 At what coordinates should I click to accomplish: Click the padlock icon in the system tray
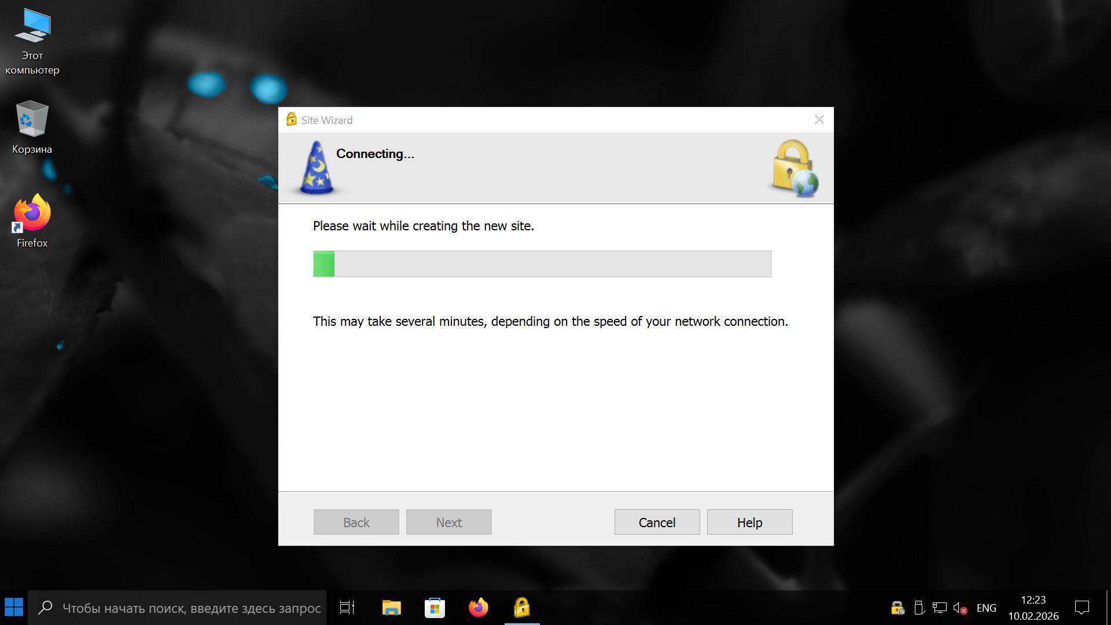pos(897,608)
